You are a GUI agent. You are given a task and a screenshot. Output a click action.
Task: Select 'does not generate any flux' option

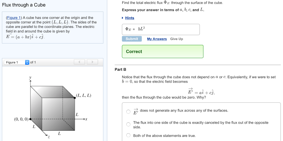pos(129,112)
